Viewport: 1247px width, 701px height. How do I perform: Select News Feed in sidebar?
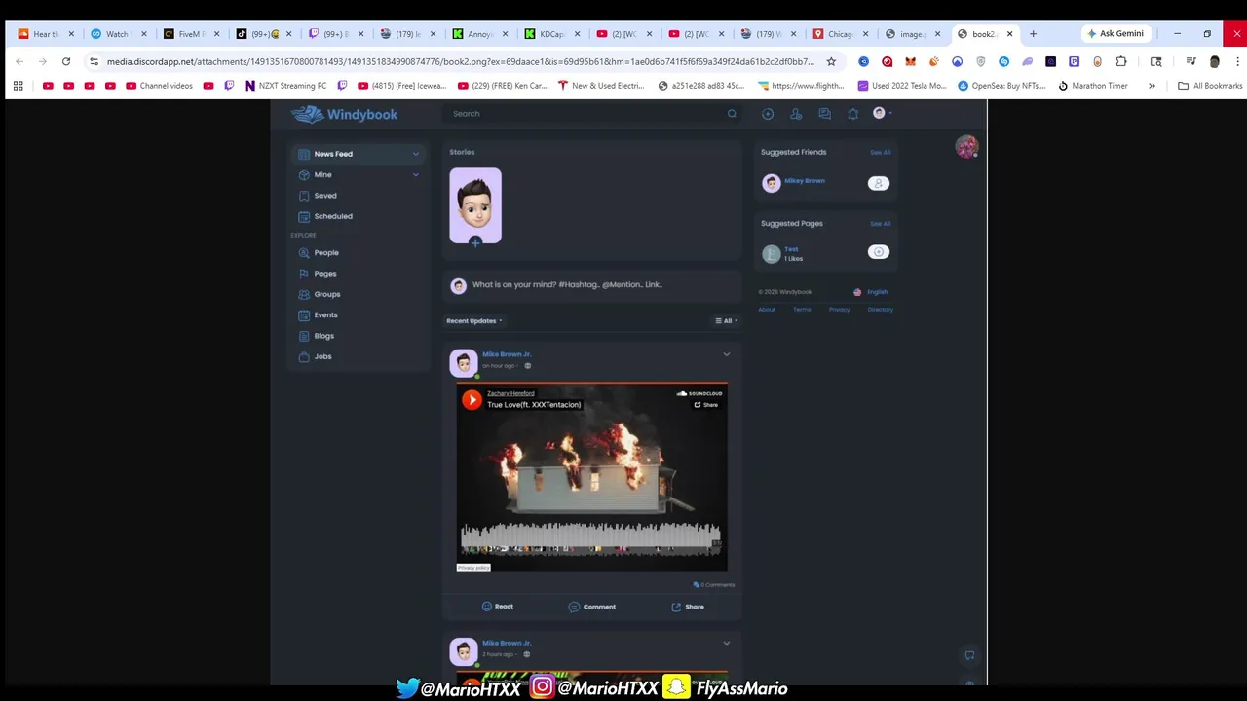[x=359, y=154]
